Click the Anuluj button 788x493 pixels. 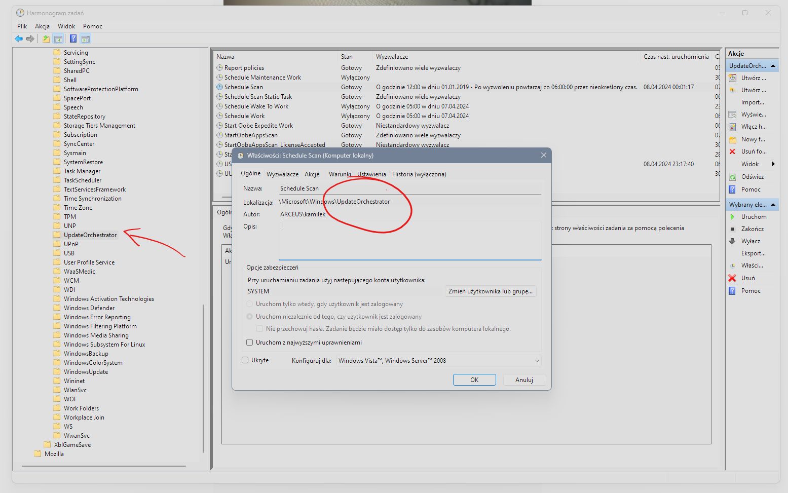(524, 380)
